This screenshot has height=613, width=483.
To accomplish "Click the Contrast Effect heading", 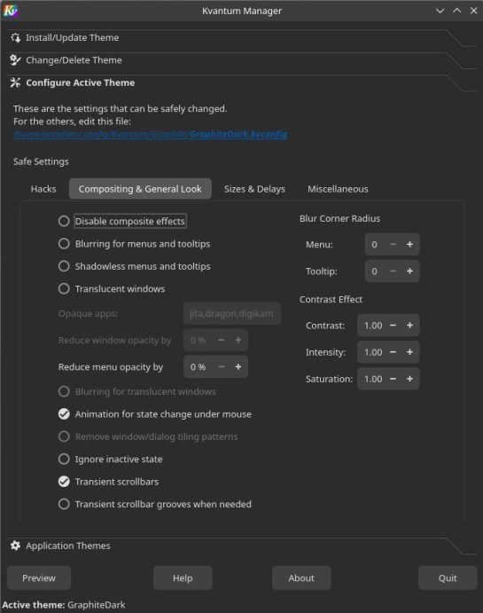I will (331, 300).
